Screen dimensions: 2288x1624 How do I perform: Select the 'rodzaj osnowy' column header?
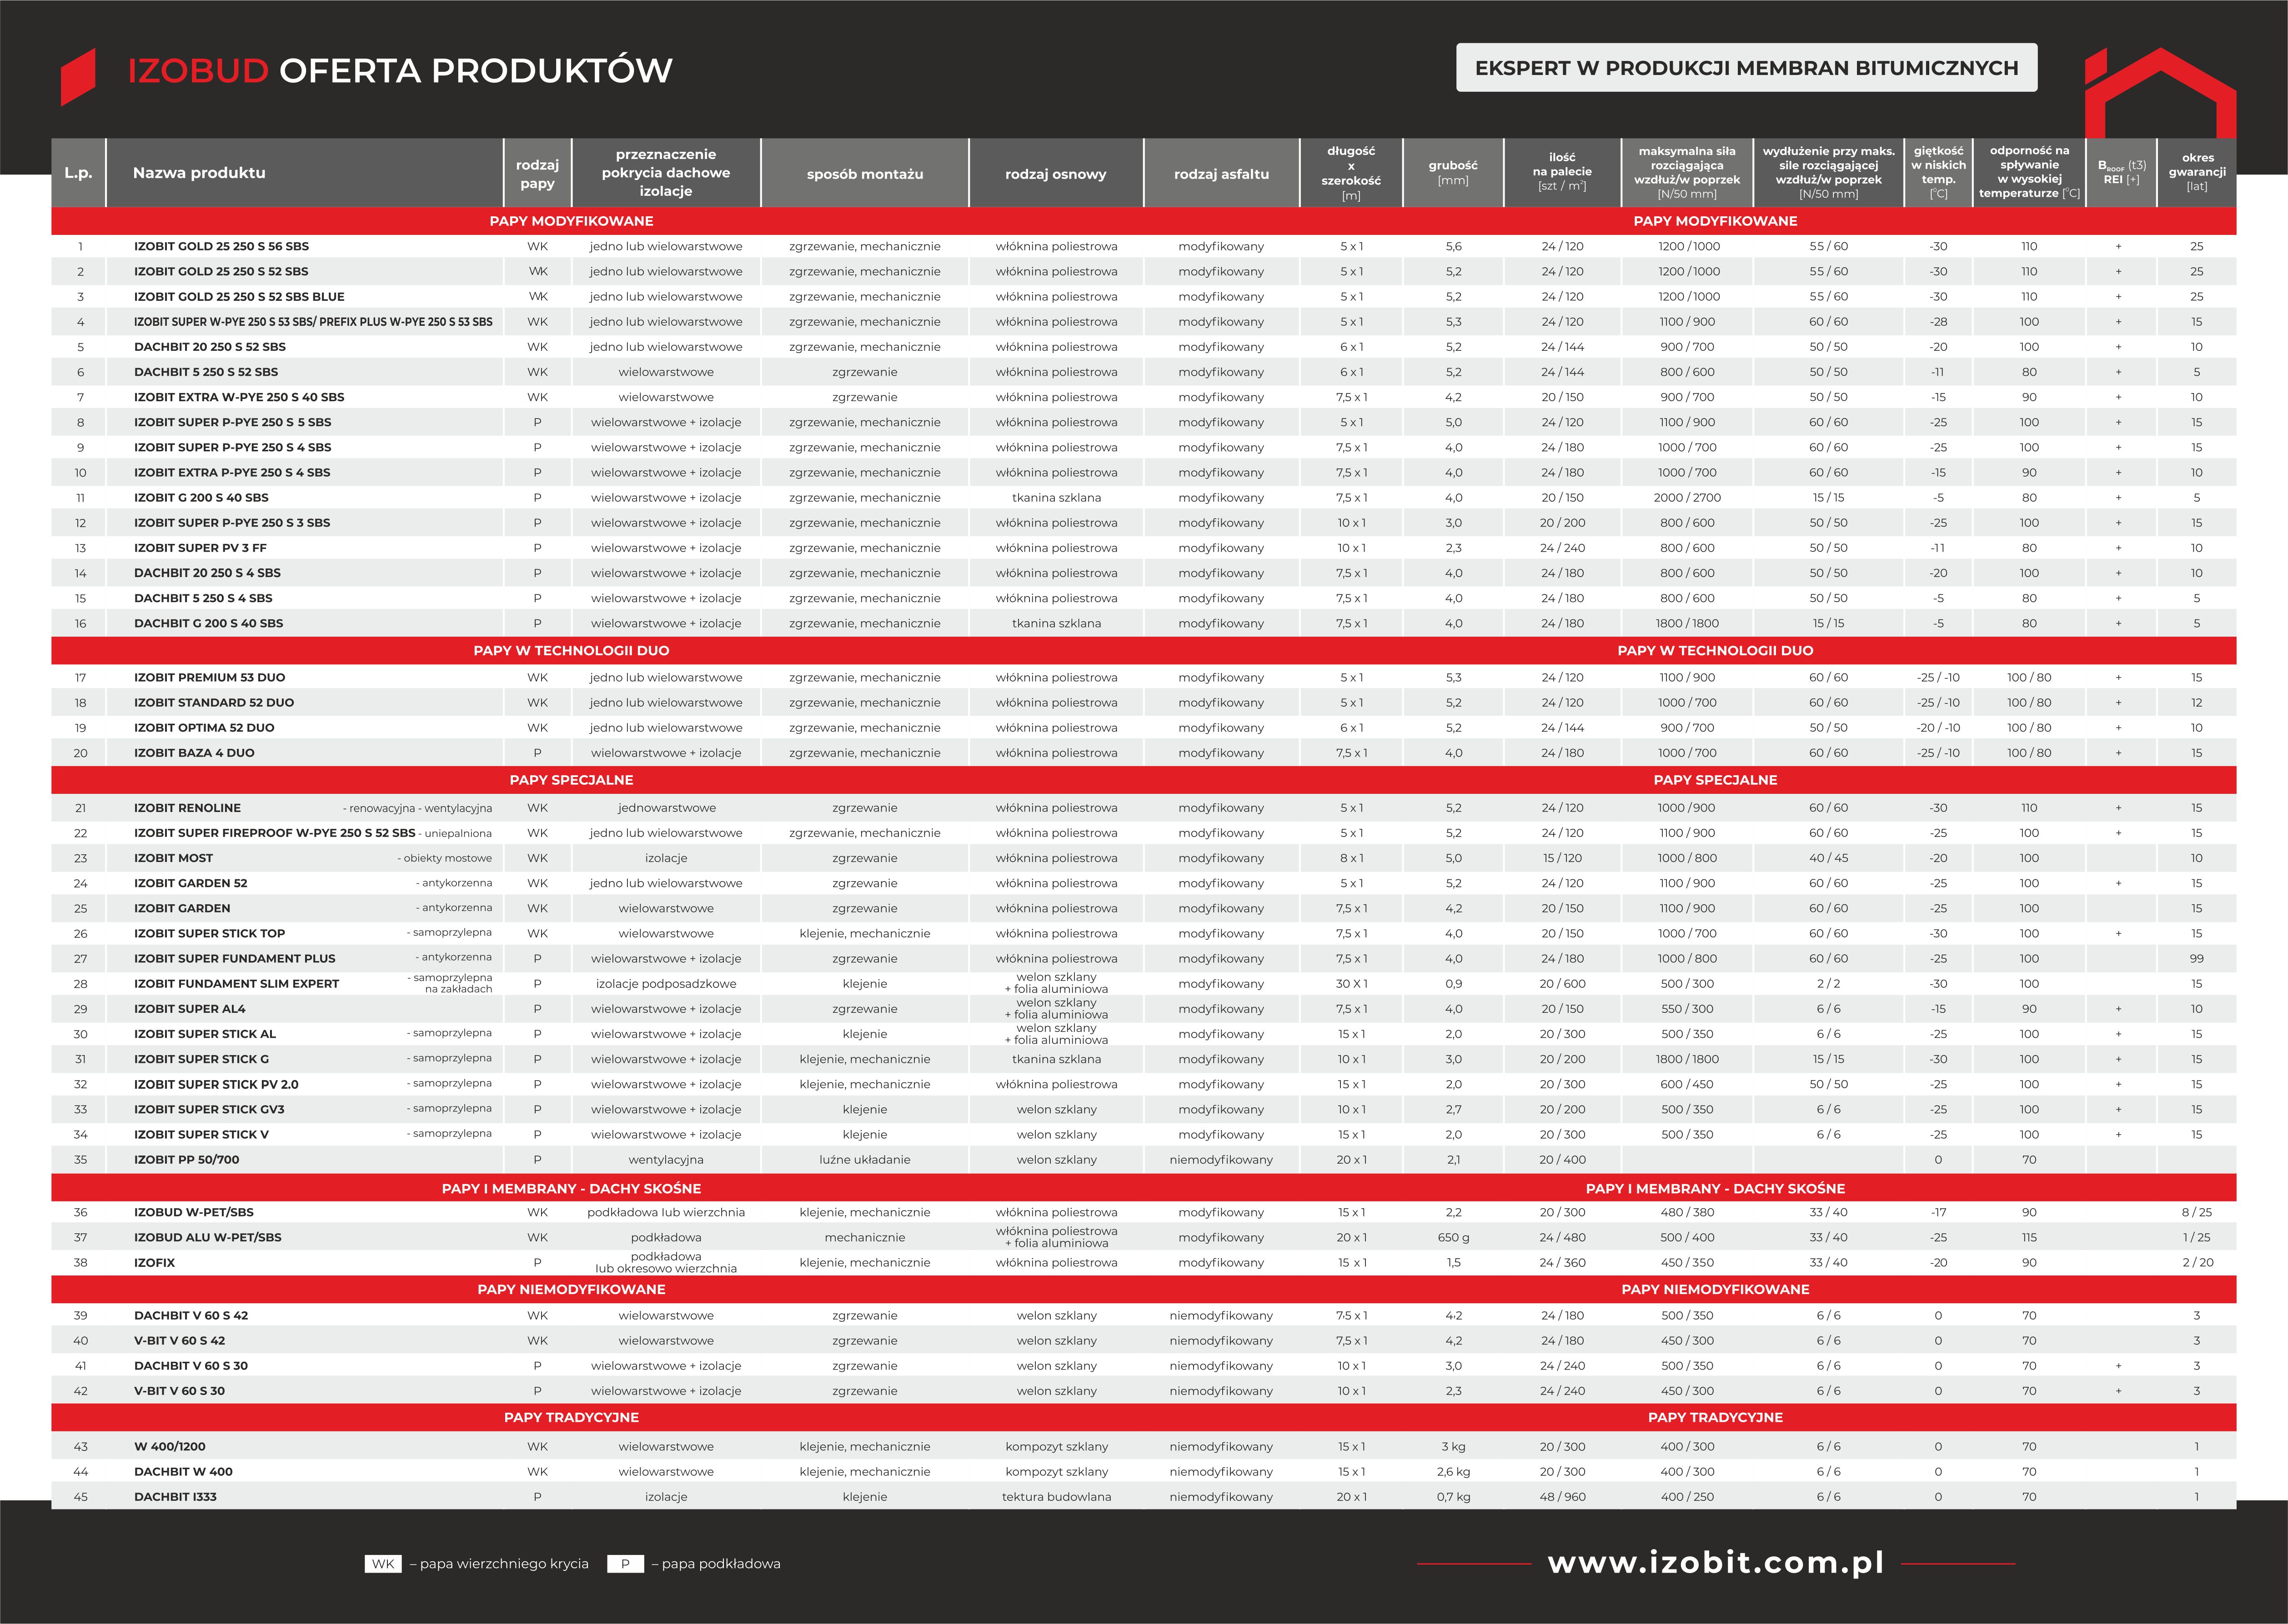[x=1055, y=174]
